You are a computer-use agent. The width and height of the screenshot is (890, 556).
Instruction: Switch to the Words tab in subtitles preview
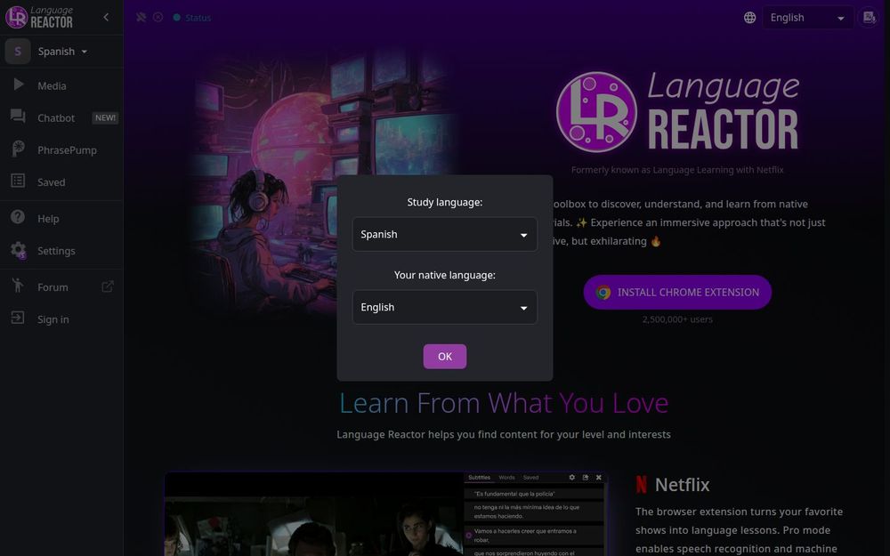(507, 477)
